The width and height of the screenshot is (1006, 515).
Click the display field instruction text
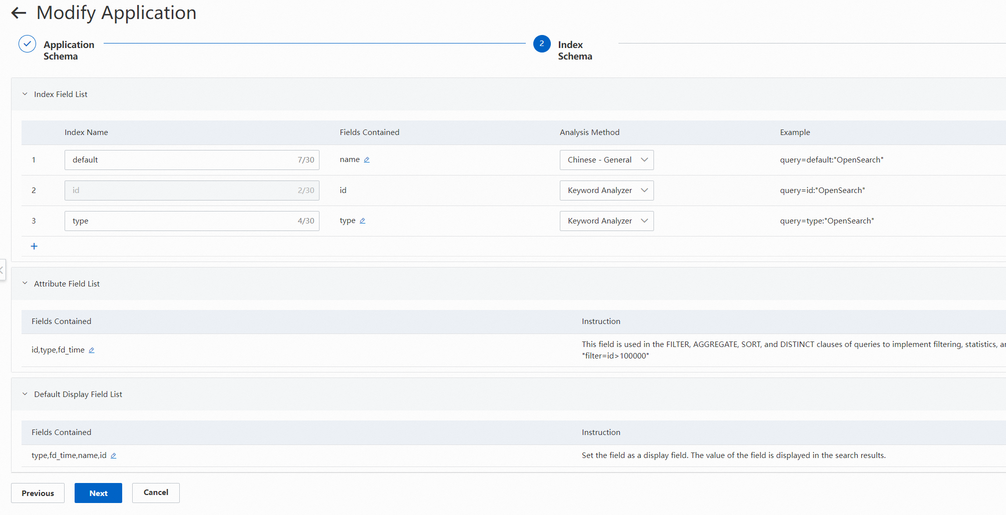[x=734, y=455]
